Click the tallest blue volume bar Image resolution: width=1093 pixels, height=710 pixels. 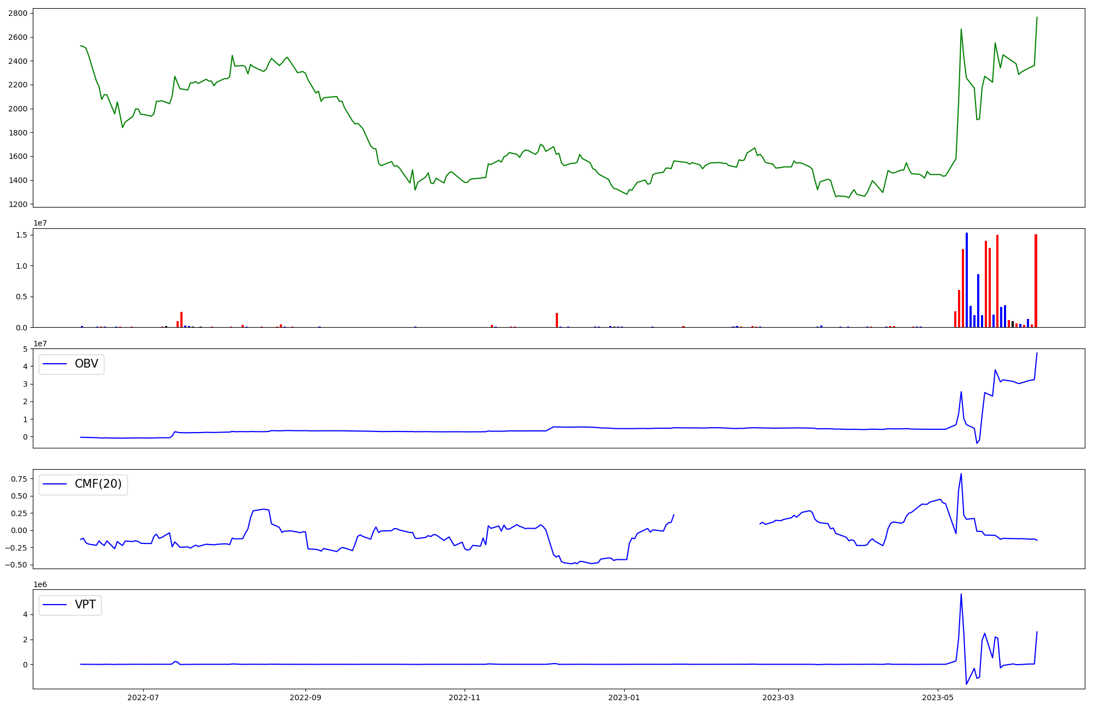point(967,280)
